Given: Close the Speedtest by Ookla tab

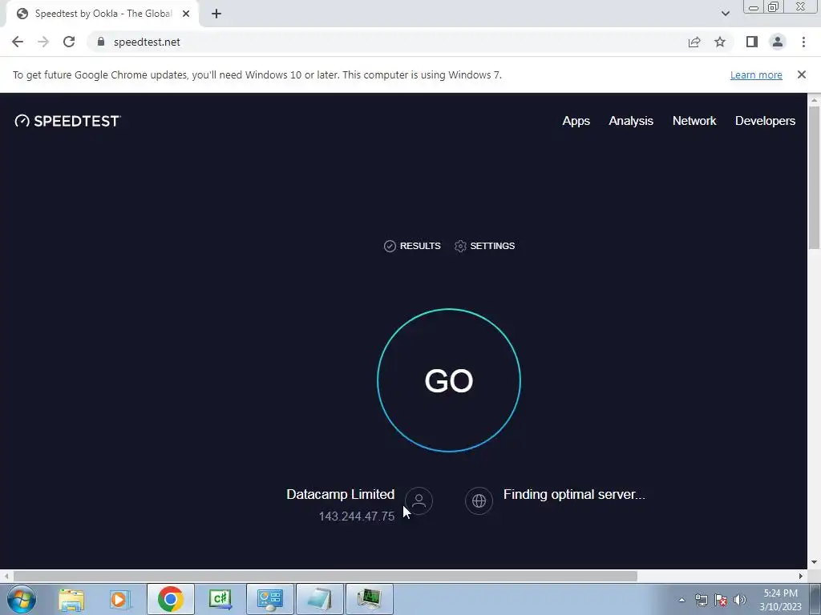Looking at the screenshot, I should [x=186, y=14].
